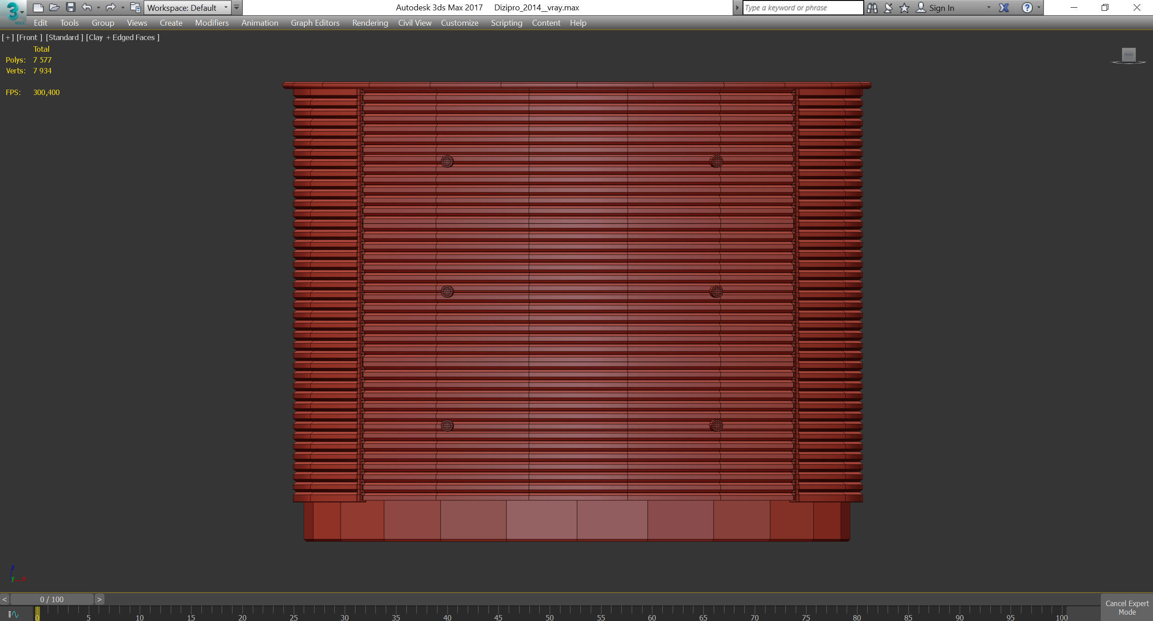
Task: Click the Undo arrow icon
Action: (x=87, y=7)
